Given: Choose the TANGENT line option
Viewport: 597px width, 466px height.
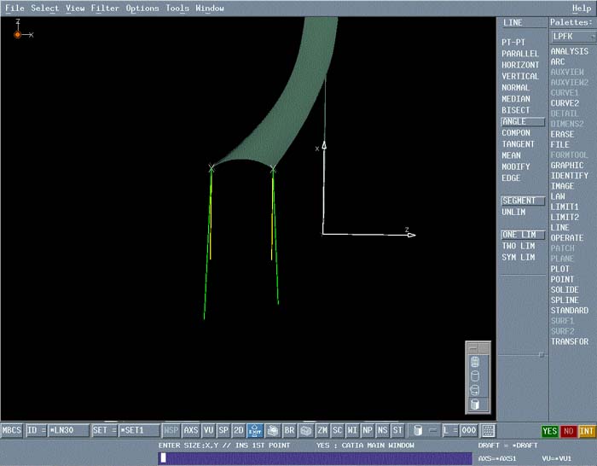Looking at the screenshot, I should coord(518,144).
